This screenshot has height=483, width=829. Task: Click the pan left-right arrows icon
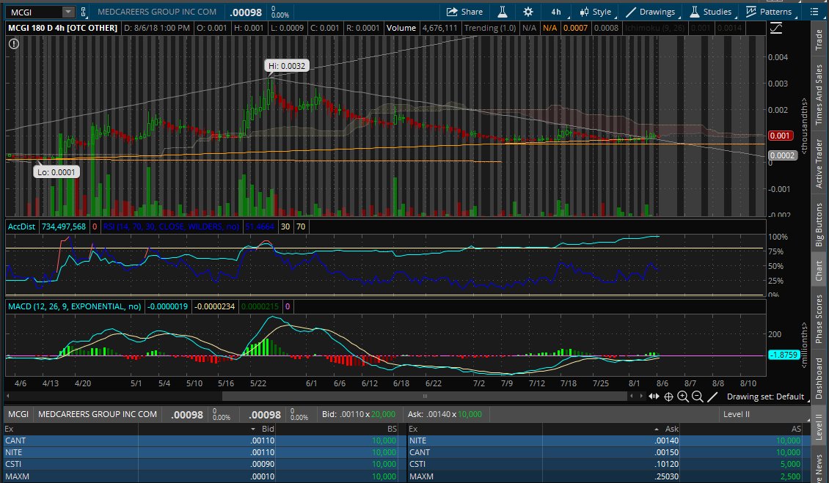click(654, 397)
